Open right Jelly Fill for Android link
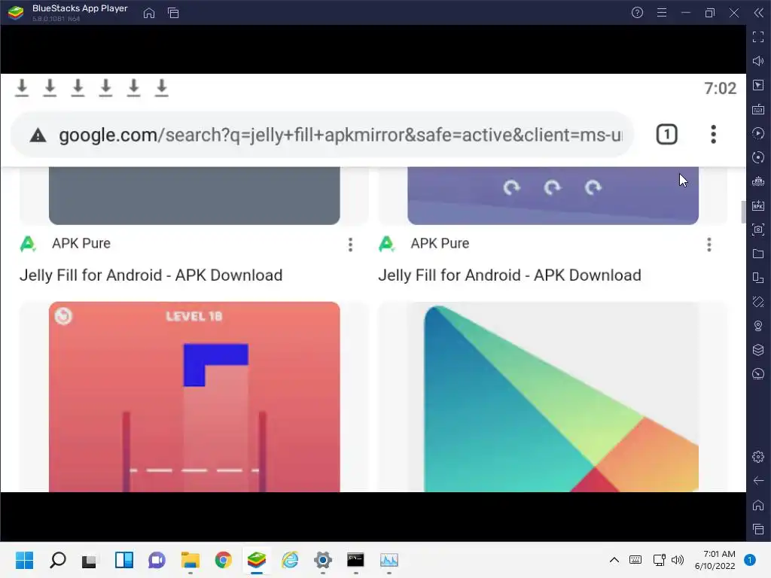This screenshot has height=578, width=771. pos(510,275)
